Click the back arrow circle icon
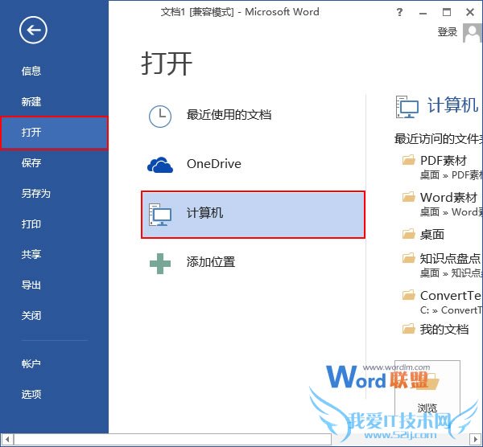Viewport: 483px width, 447px height. click(x=33, y=30)
